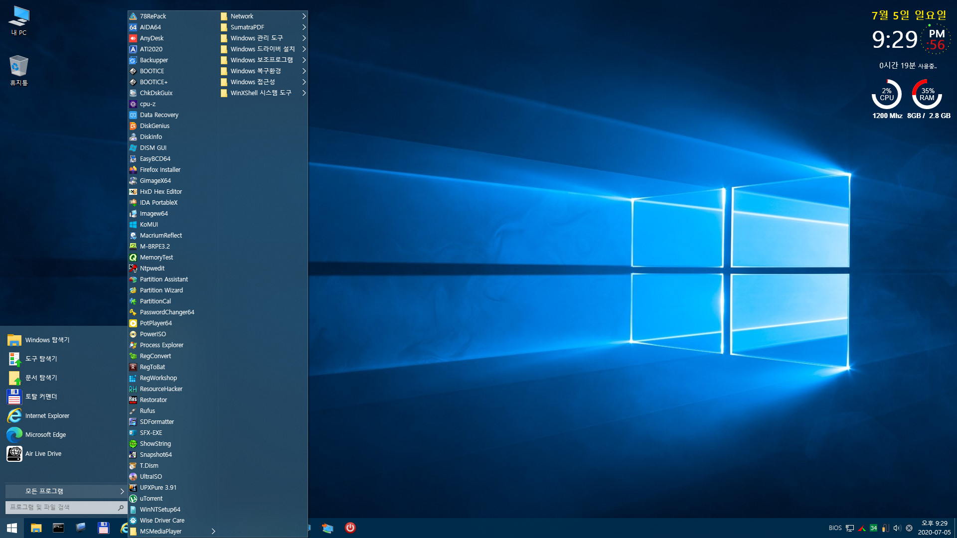Image resolution: width=957 pixels, height=538 pixels.
Task: Open Snapshot64 from the list
Action: pos(172,455)
